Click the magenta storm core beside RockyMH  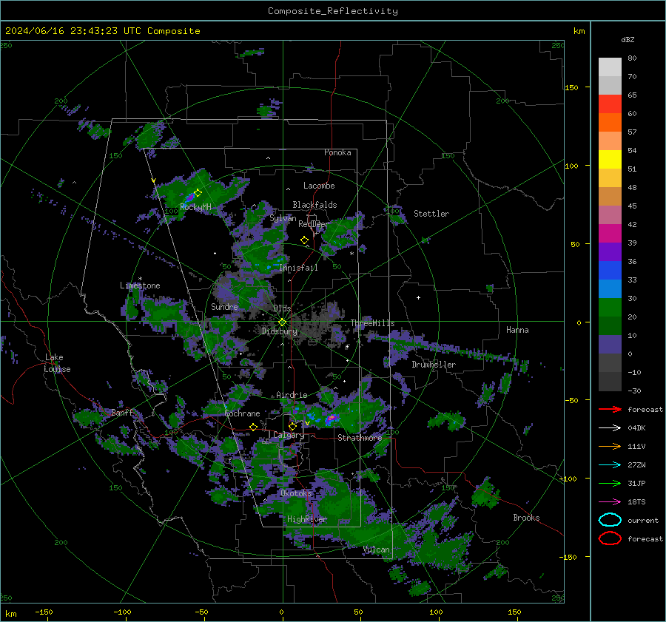tap(190, 197)
